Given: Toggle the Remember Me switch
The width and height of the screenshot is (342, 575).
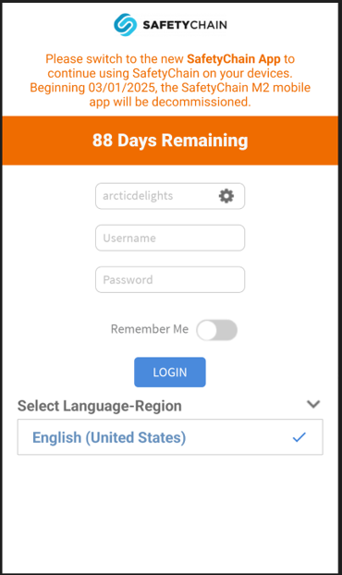Looking at the screenshot, I should click(x=216, y=330).
